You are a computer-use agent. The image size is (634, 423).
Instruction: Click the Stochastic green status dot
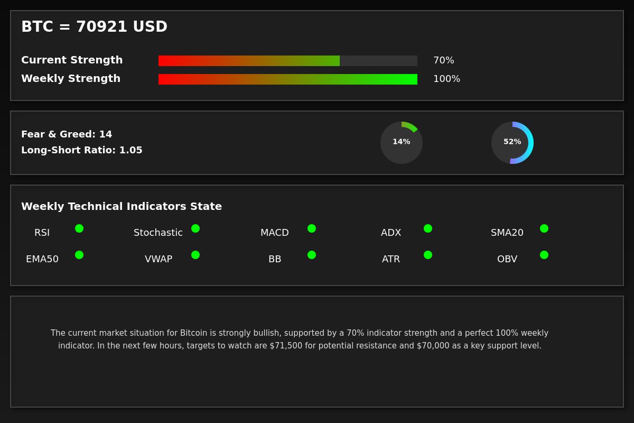pyautogui.click(x=195, y=228)
